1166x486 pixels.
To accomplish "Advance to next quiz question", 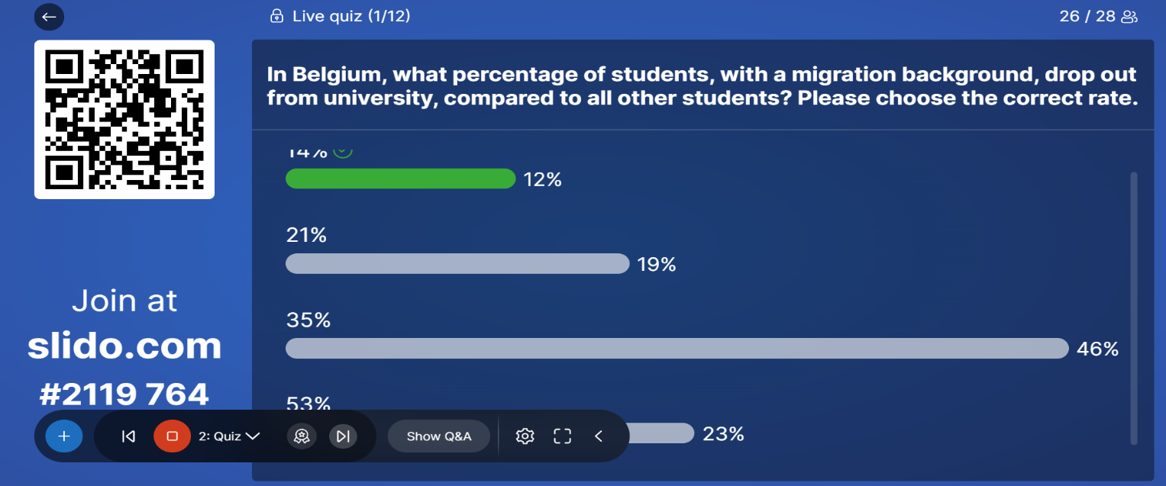I will click(343, 436).
